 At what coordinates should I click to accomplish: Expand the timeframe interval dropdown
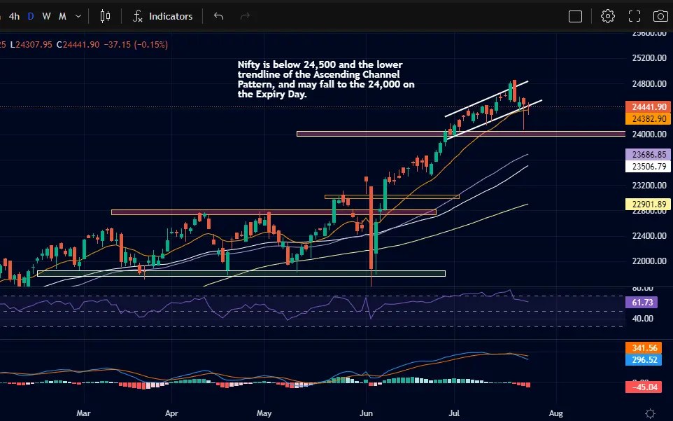[x=78, y=16]
